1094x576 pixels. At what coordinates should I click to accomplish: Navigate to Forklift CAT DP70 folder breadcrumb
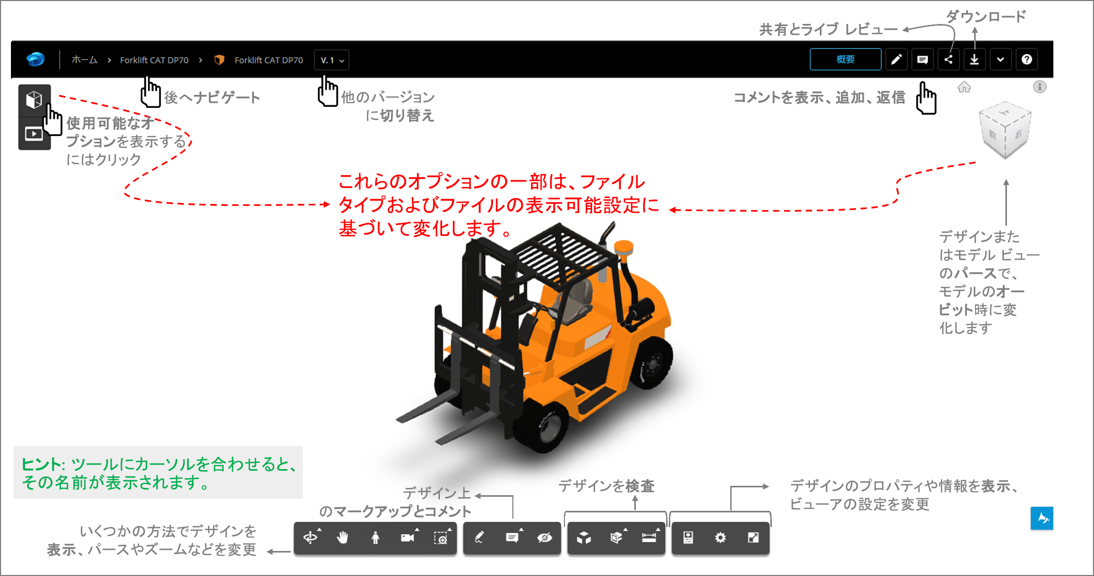pos(154,60)
